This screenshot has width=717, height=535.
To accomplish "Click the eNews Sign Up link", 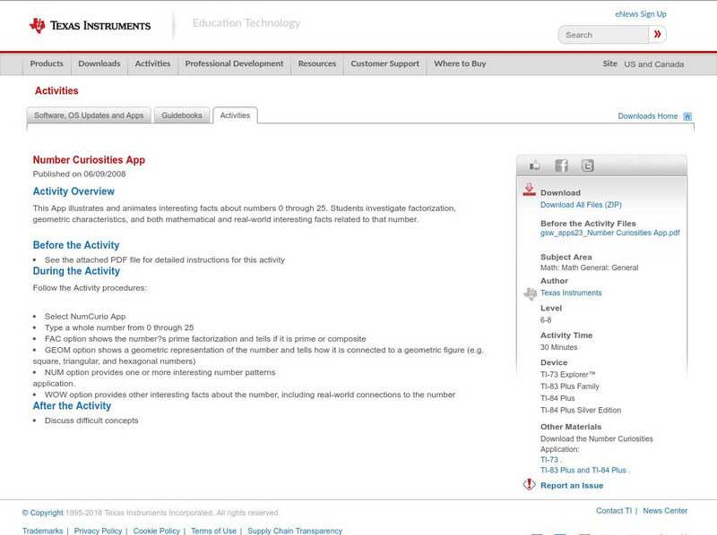I will pos(641,14).
